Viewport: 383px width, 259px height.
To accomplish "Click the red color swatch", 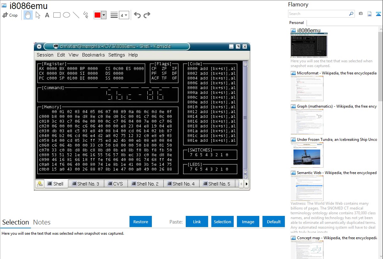I will point(98,15).
